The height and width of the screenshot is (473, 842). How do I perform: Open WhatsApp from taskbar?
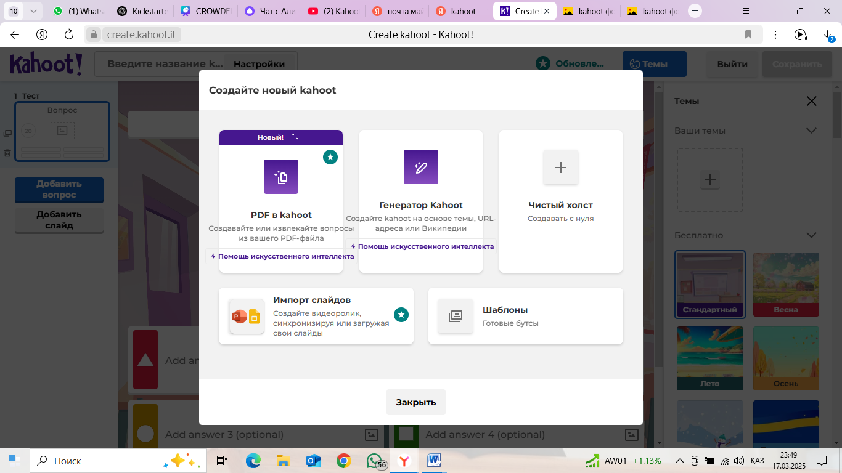coord(374,461)
